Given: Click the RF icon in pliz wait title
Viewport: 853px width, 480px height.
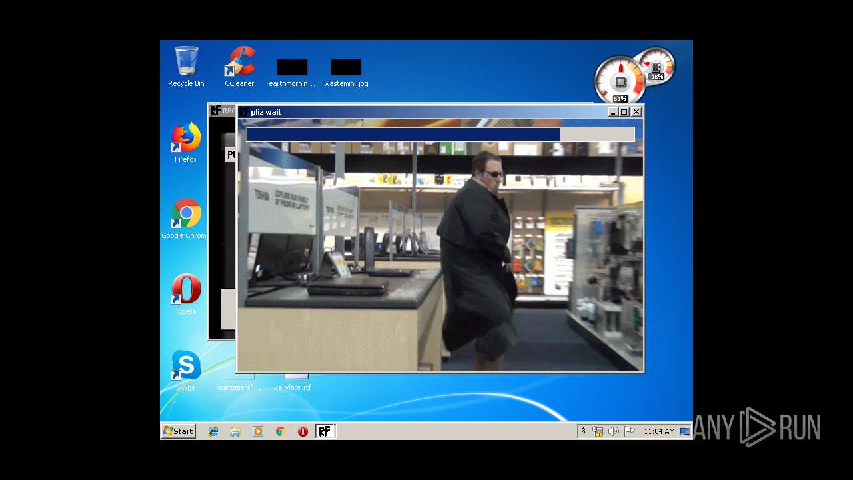Looking at the screenshot, I should click(x=244, y=112).
